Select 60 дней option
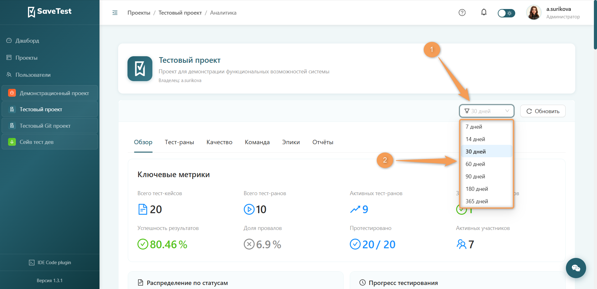This screenshot has height=289, width=597. [487, 164]
